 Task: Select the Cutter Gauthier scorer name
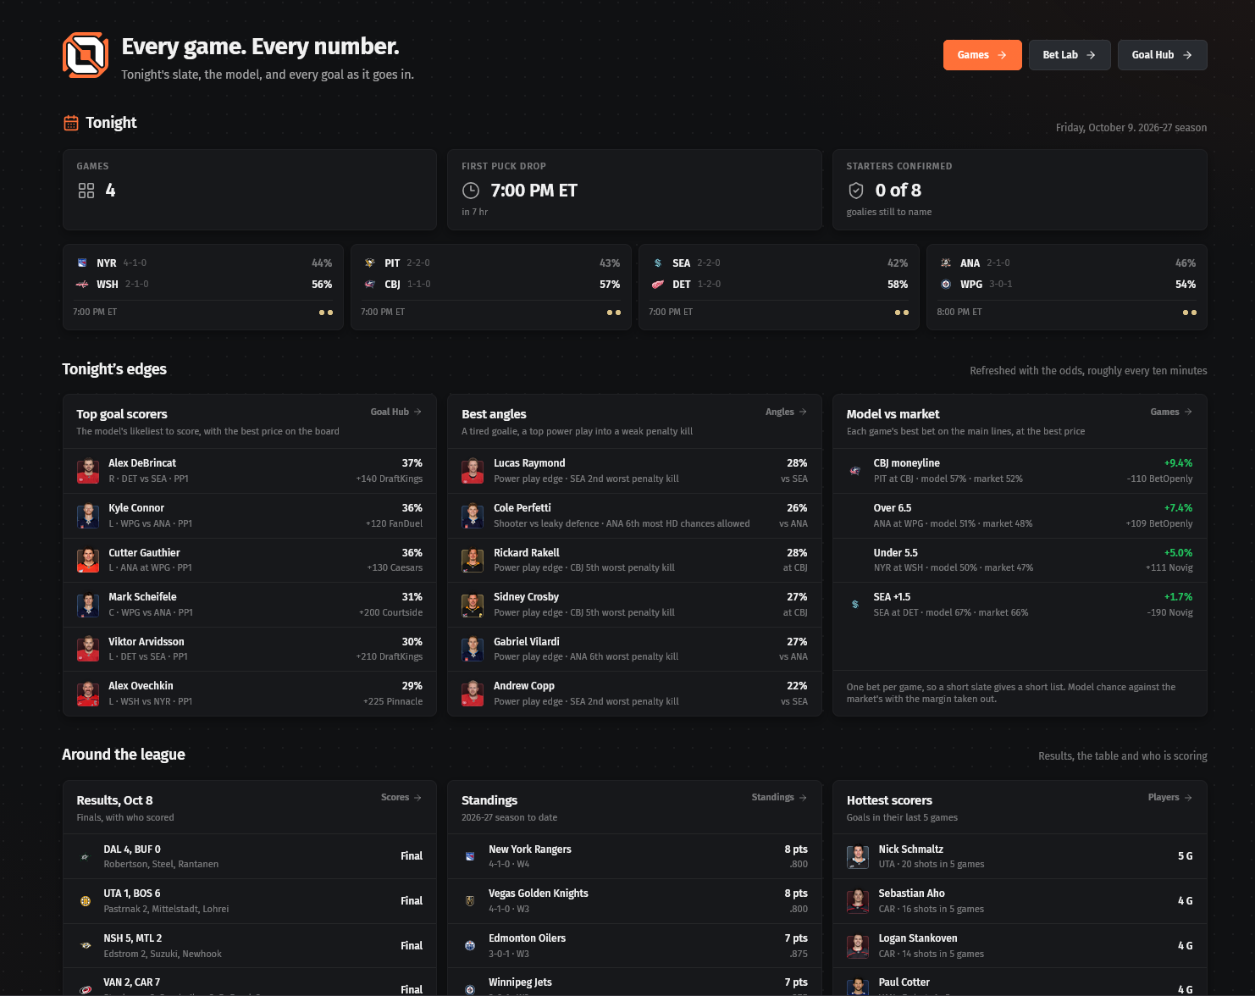pos(144,553)
